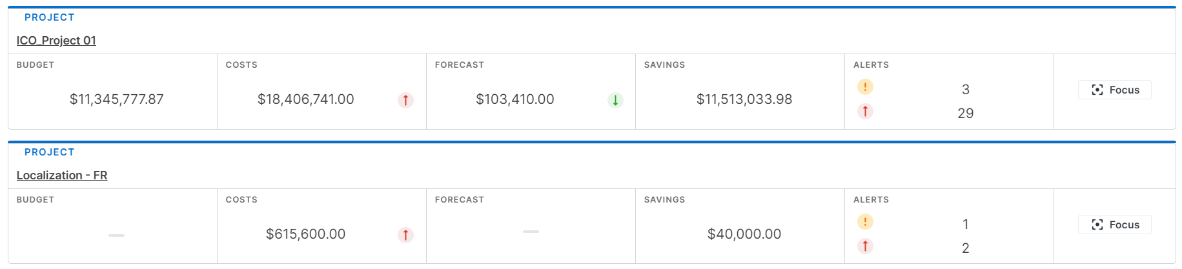
Task: Open the ICO_Project 01 project link
Action: pos(56,41)
